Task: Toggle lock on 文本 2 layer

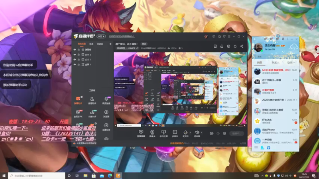Action: coord(79,54)
